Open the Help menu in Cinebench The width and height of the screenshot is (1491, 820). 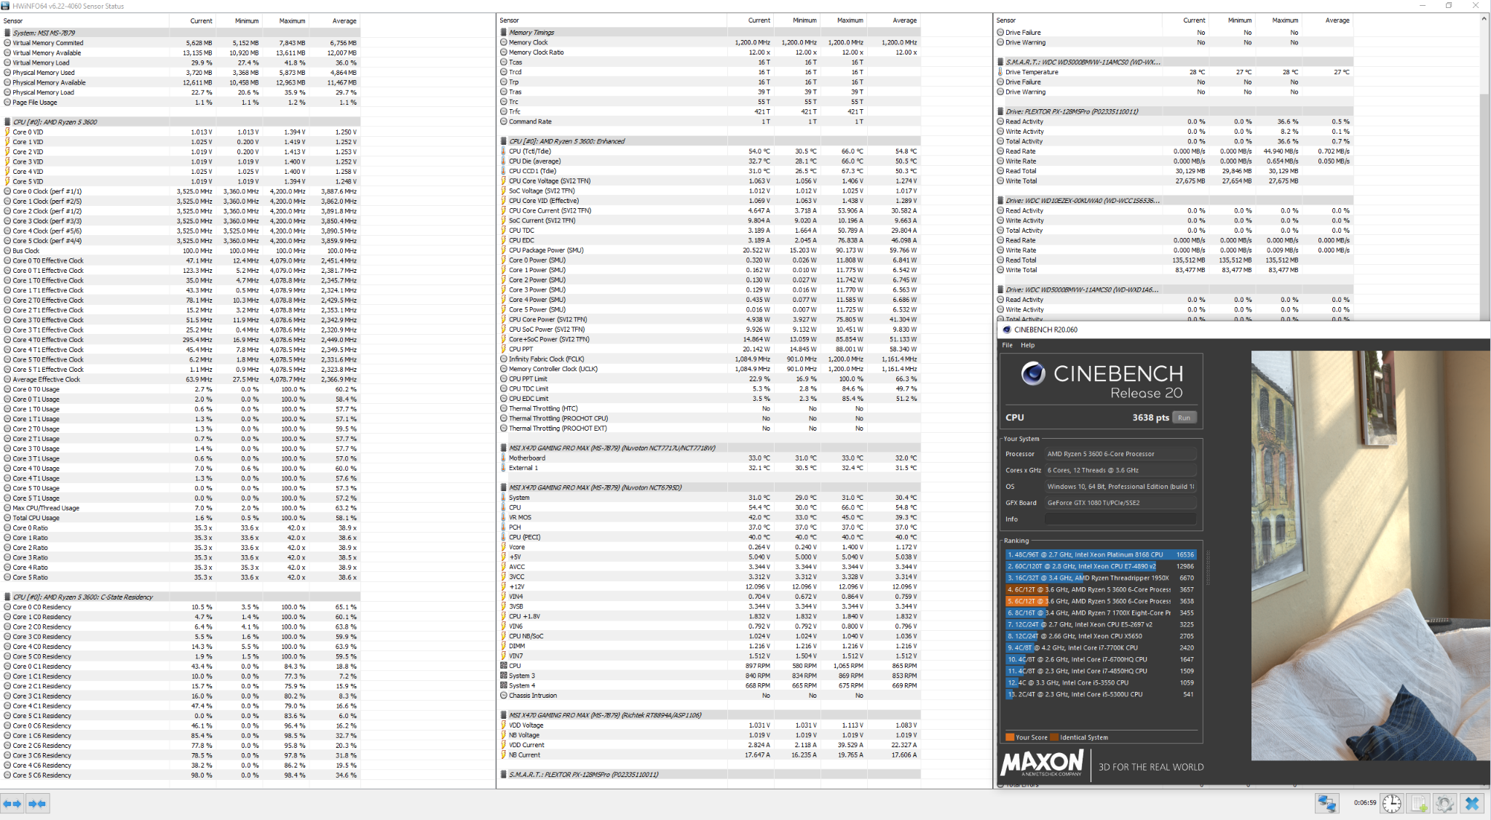(x=1027, y=345)
